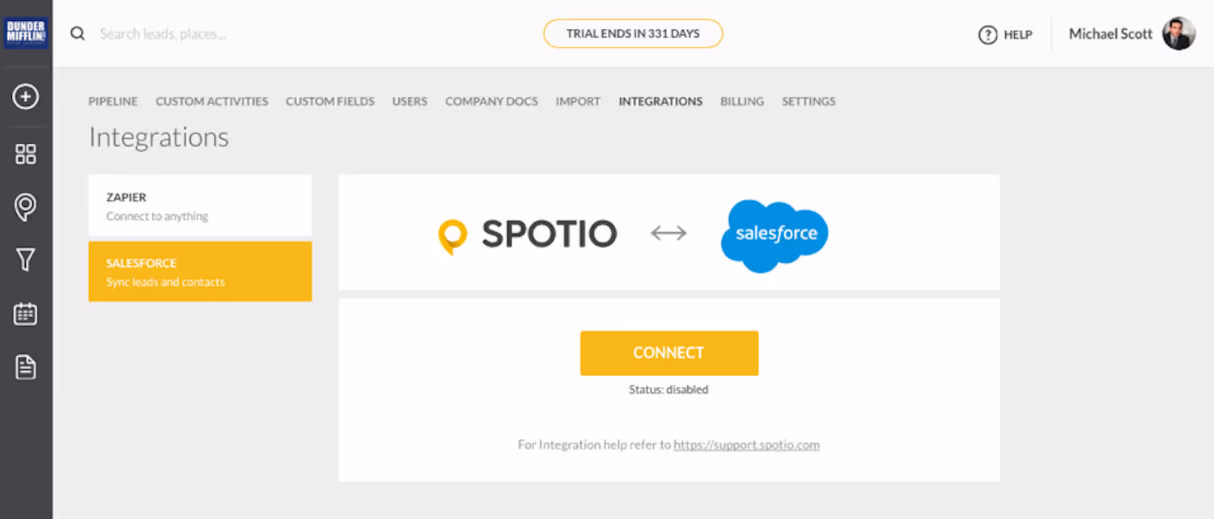
Task: Open the calendar icon in sidebar
Action: pyautogui.click(x=26, y=314)
